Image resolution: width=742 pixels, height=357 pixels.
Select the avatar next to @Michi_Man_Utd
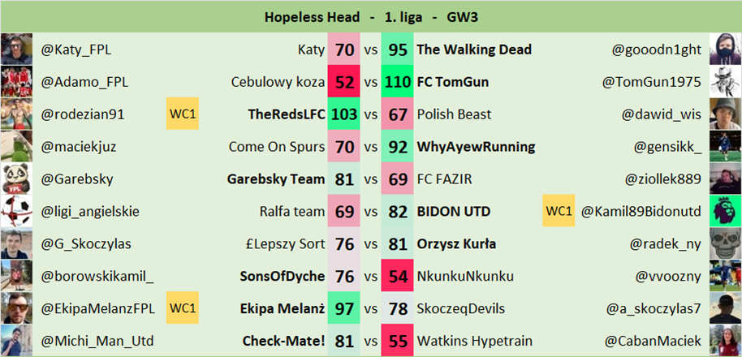click(16, 341)
